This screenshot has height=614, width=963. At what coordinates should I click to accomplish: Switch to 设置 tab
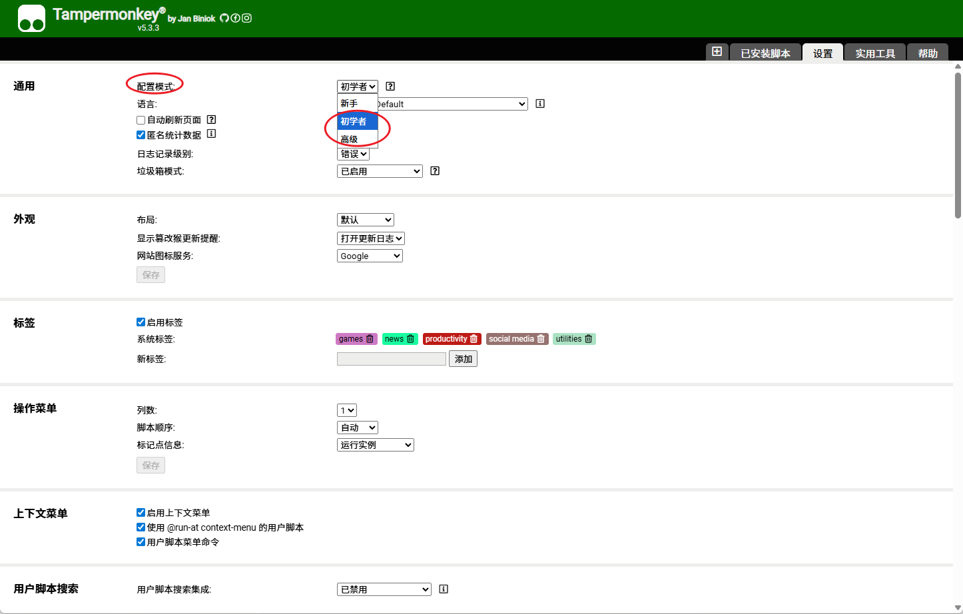pos(822,53)
